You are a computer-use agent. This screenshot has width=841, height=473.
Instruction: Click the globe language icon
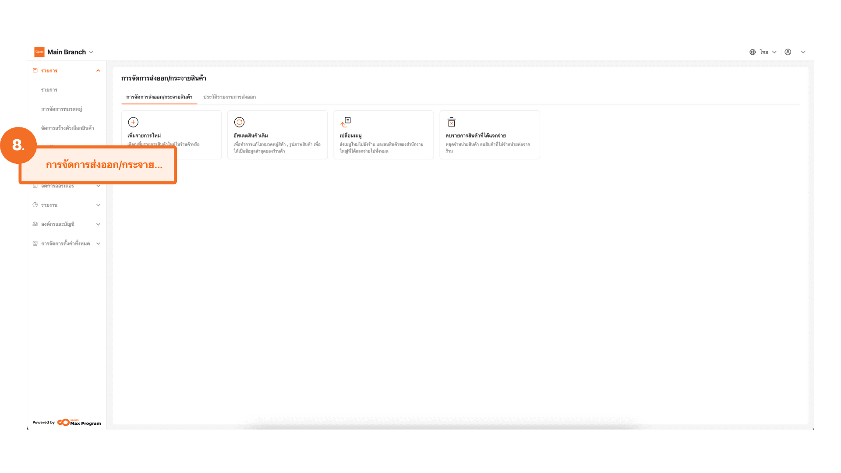tap(753, 52)
